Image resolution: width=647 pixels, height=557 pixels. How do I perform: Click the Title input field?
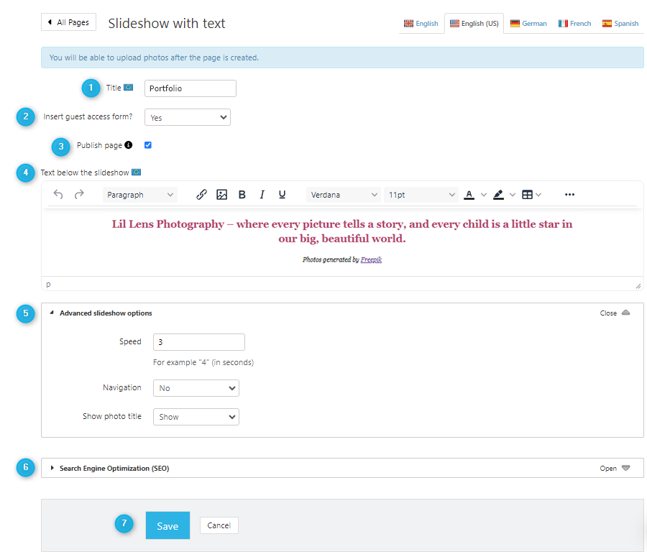[191, 88]
